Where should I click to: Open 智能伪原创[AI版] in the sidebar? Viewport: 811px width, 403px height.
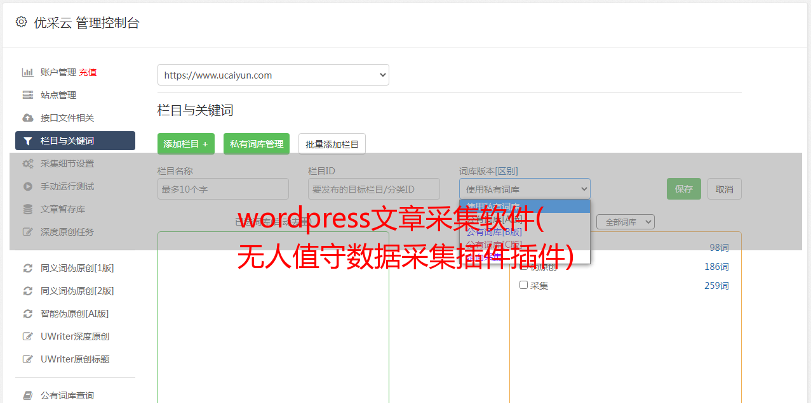pyautogui.click(x=74, y=314)
